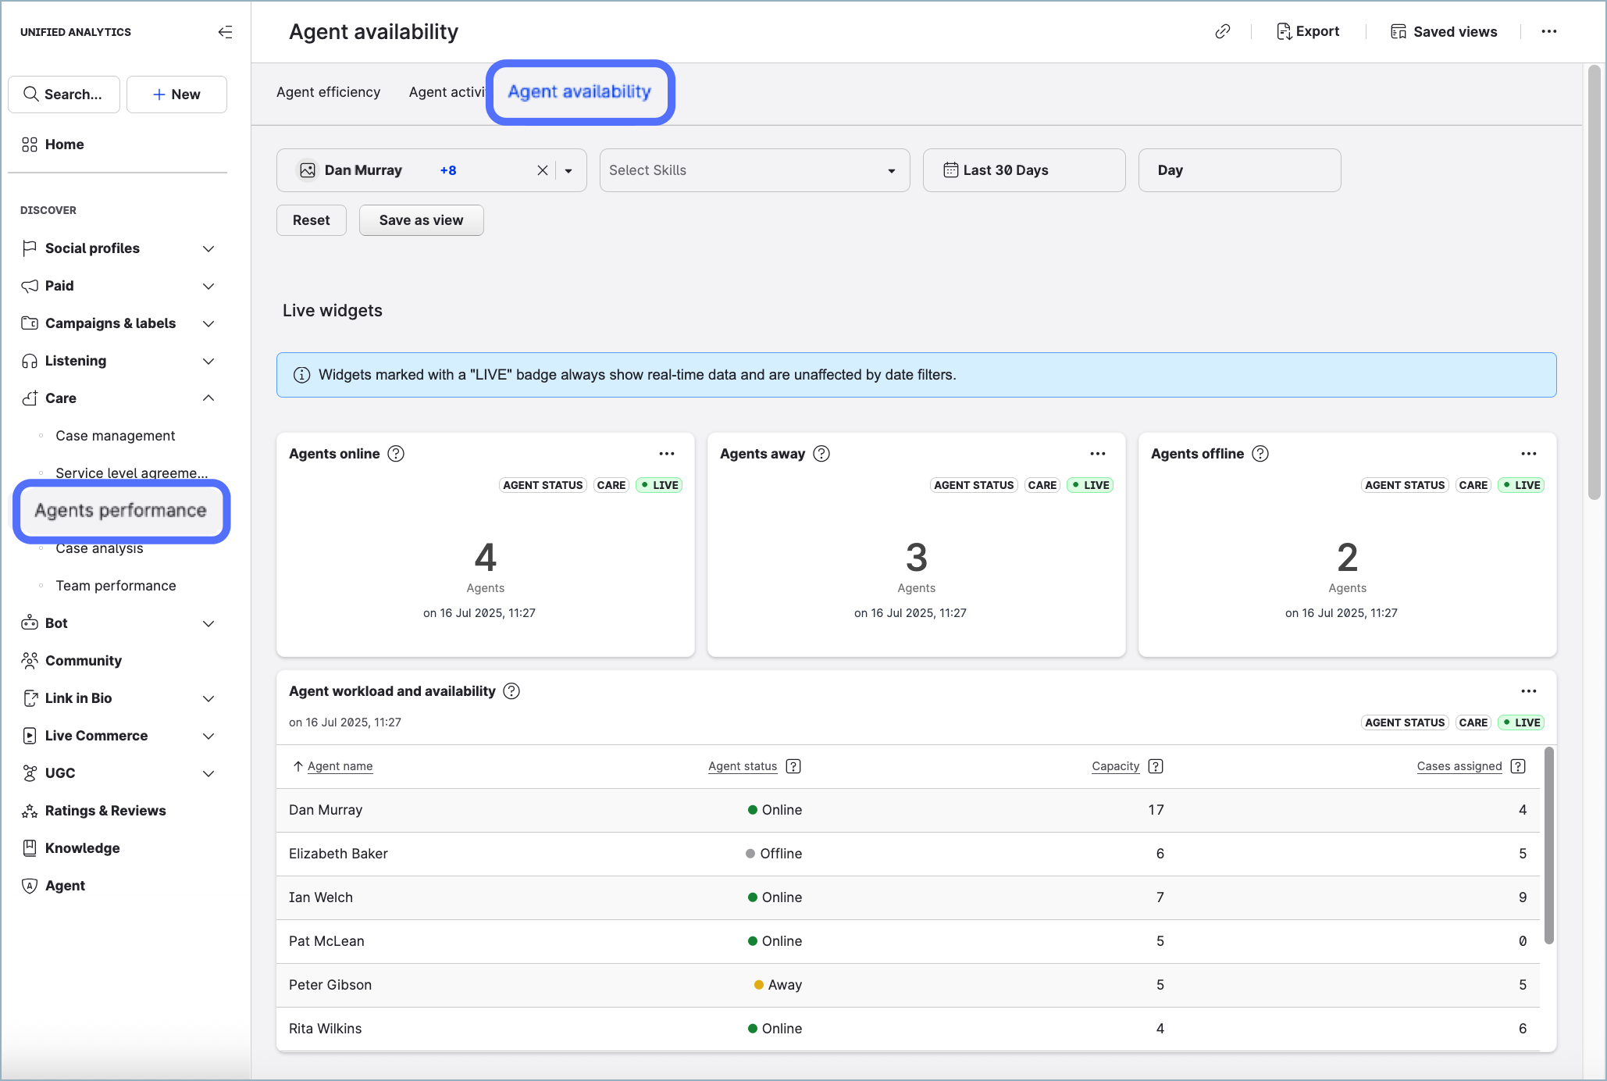The height and width of the screenshot is (1081, 1607).
Task: Click Agent workload and availability help icon
Action: (511, 691)
